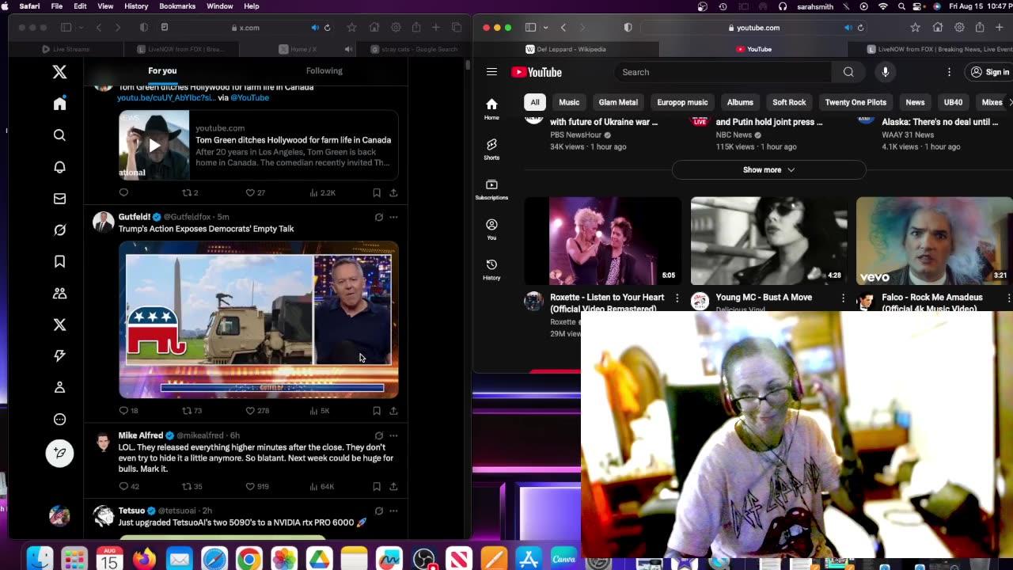Image resolution: width=1013 pixels, height=570 pixels.
Task: Open X More circle icon in sidebar
Action: click(x=59, y=420)
